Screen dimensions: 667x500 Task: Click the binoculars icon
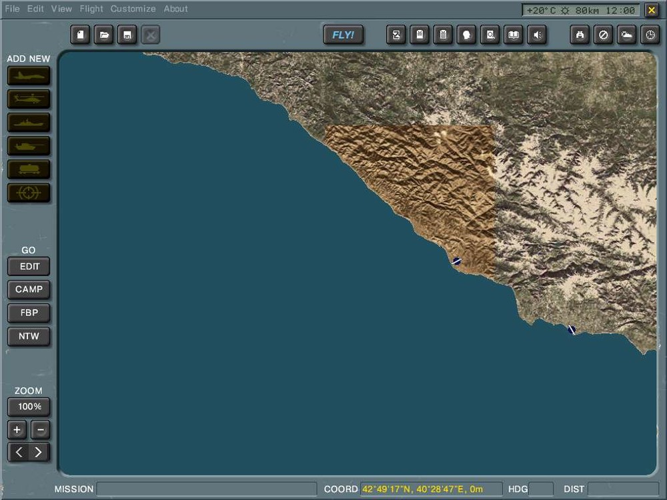(x=580, y=35)
